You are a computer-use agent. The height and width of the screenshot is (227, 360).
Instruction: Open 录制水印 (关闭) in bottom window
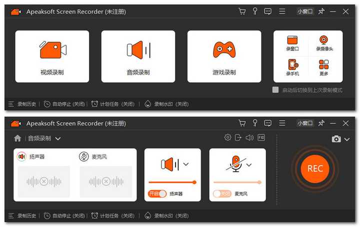pyautogui.click(x=166, y=216)
